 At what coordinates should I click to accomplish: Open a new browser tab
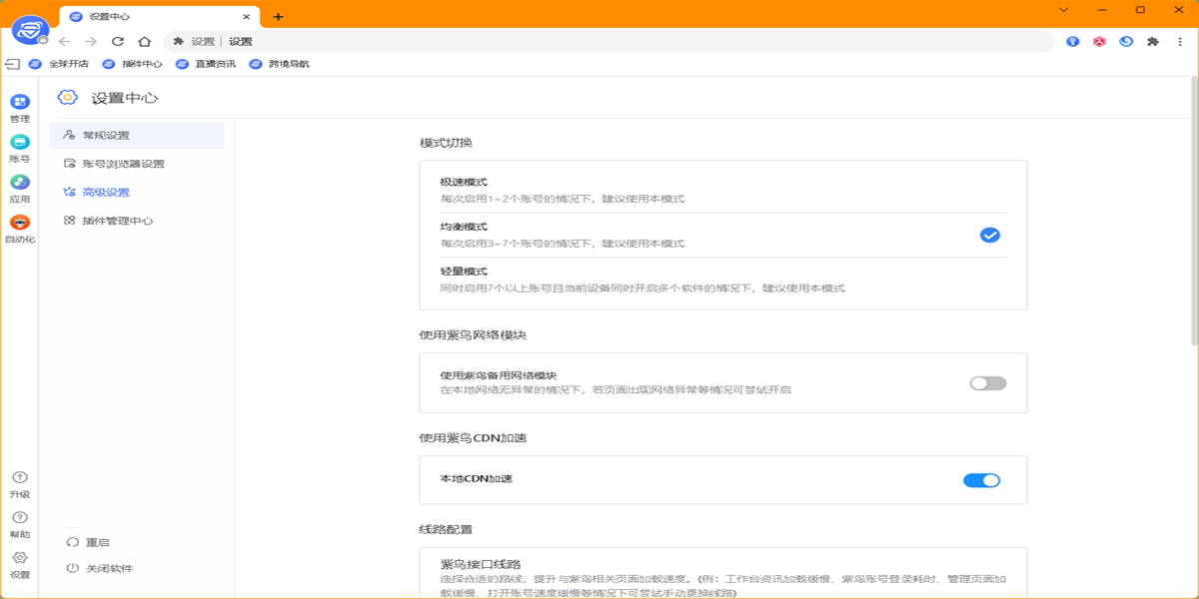point(278,17)
